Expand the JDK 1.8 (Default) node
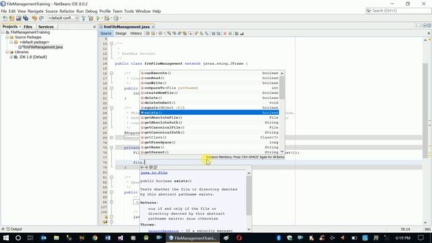This screenshot has height=243, width=432. click(11, 57)
